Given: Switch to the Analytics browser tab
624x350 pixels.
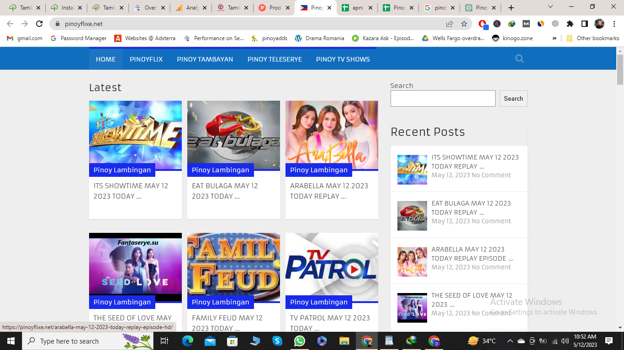Looking at the screenshot, I should [x=186, y=8].
